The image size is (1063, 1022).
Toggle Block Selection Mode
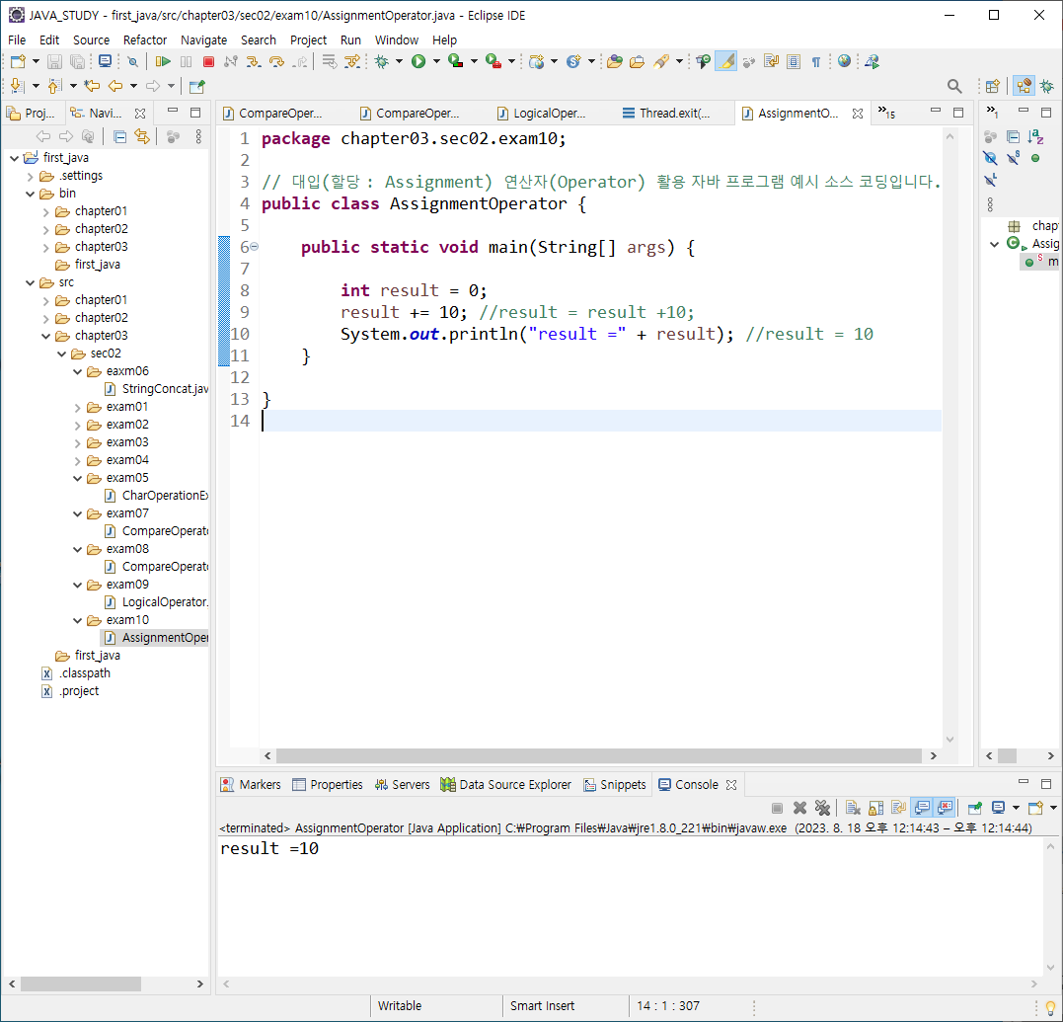794,61
